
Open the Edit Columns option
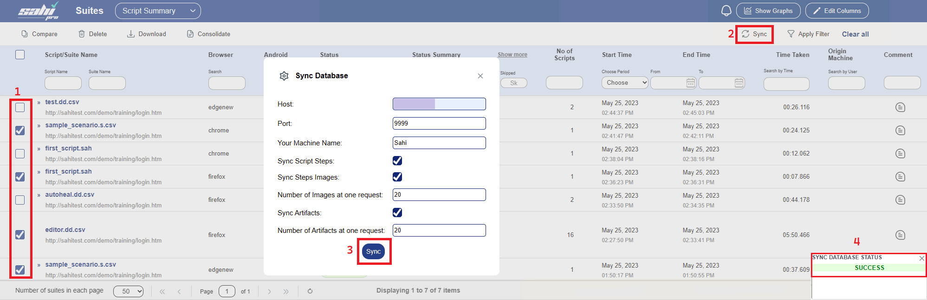pos(836,11)
